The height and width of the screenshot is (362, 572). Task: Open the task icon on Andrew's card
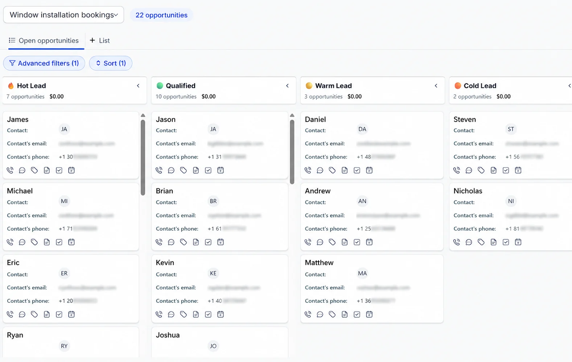coord(357,242)
